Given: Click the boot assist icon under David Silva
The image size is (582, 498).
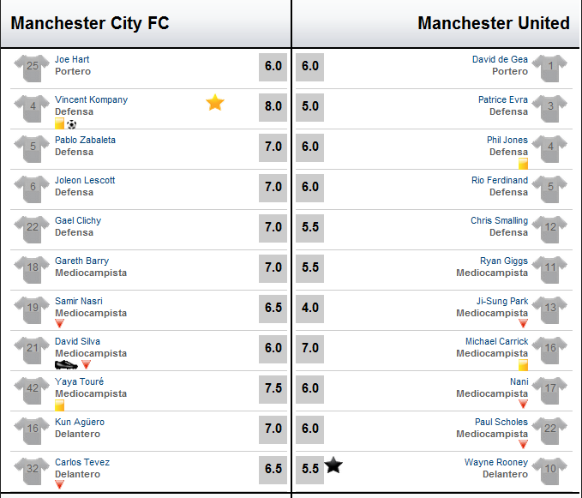Looking at the screenshot, I should click(x=67, y=365).
